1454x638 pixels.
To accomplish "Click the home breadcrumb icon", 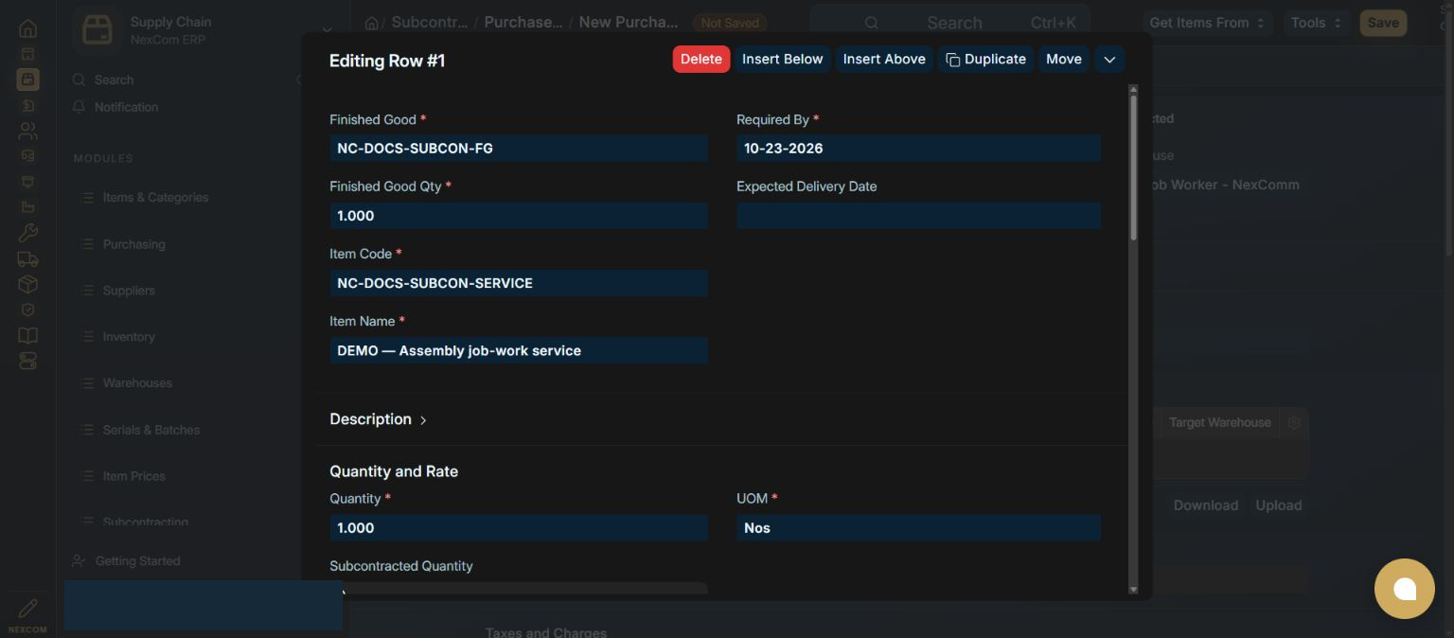I will tap(372, 23).
